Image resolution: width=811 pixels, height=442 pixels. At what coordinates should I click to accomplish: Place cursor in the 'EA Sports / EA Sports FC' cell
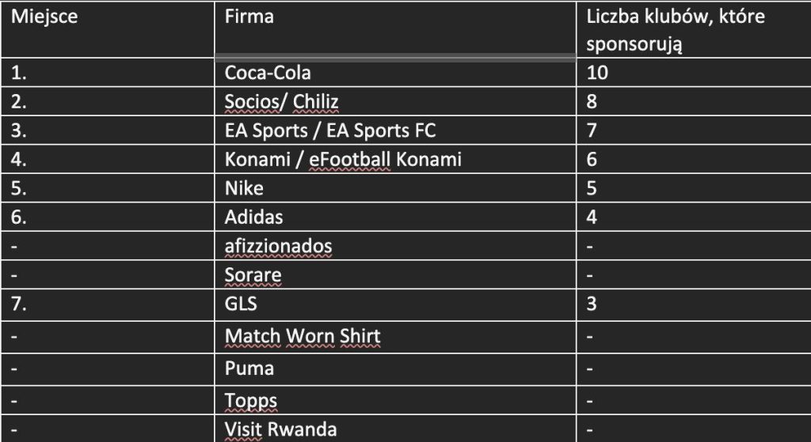coord(330,130)
